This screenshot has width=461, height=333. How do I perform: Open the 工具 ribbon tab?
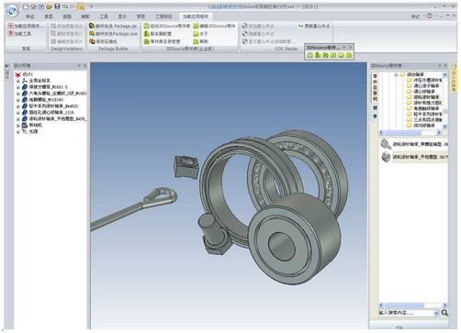tap(104, 17)
